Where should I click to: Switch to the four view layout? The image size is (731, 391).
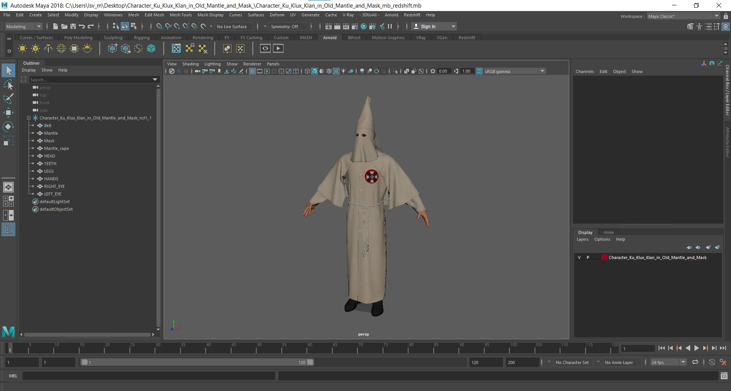8,201
